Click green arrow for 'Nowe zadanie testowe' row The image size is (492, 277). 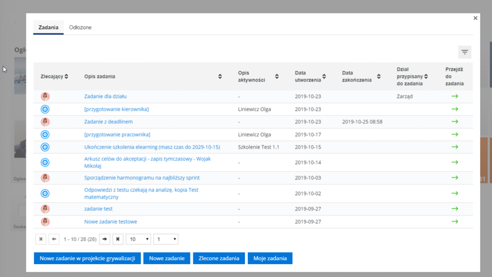click(455, 221)
